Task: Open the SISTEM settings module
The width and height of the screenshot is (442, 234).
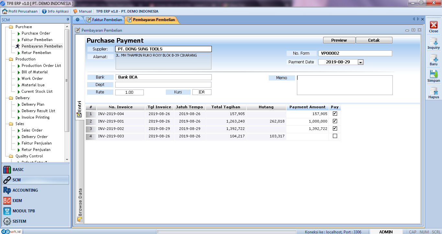Action: point(19,221)
